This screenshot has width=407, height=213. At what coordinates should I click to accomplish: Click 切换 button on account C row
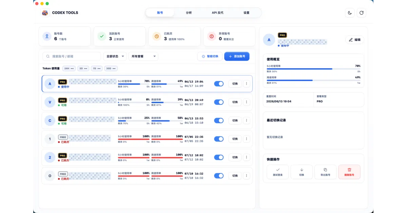click(x=235, y=120)
